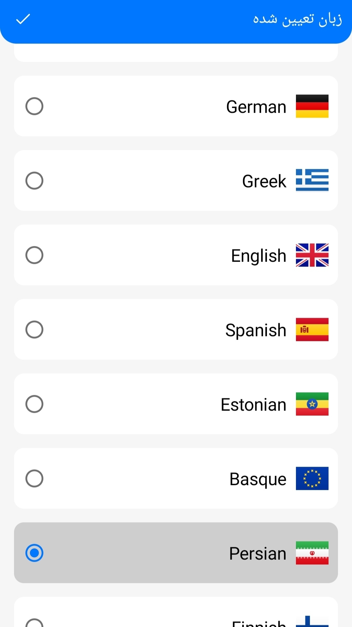The width and height of the screenshot is (352, 627).
Task: Tap the selected Persian radio button
Action: (x=34, y=553)
